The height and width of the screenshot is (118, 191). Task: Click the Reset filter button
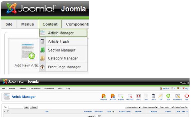[x=34, y=107]
